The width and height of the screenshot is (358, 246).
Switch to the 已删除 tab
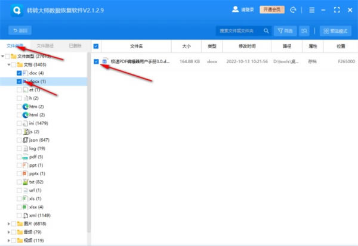click(75, 45)
